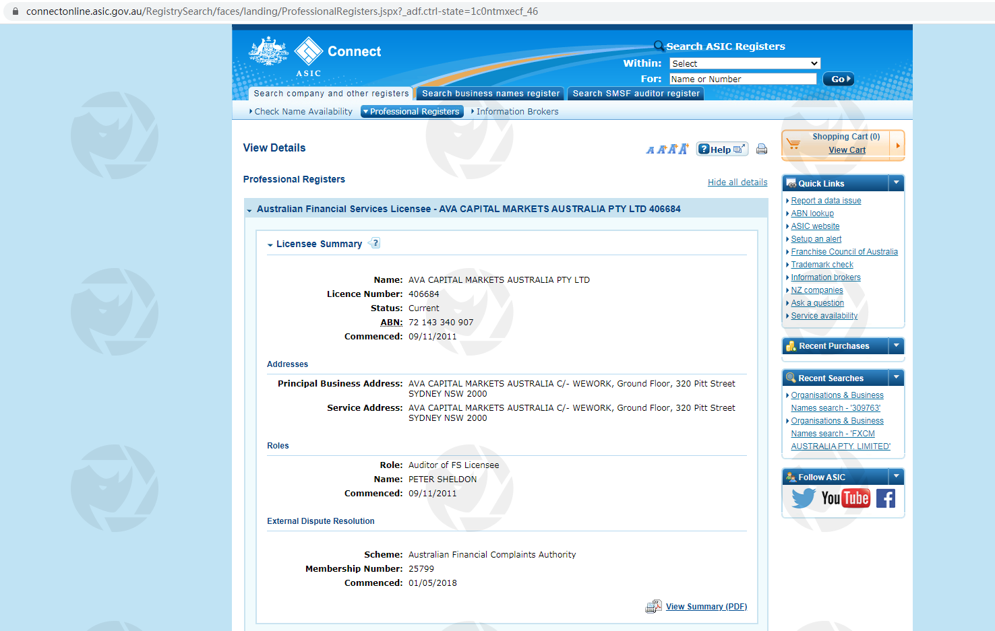Viewport: 995px width, 631px height.
Task: Open the Information Brokers menu item
Action: 516,112
